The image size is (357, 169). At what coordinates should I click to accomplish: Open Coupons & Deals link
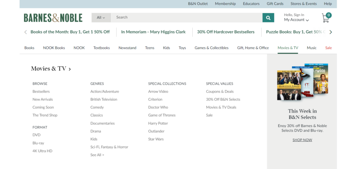[220, 92]
